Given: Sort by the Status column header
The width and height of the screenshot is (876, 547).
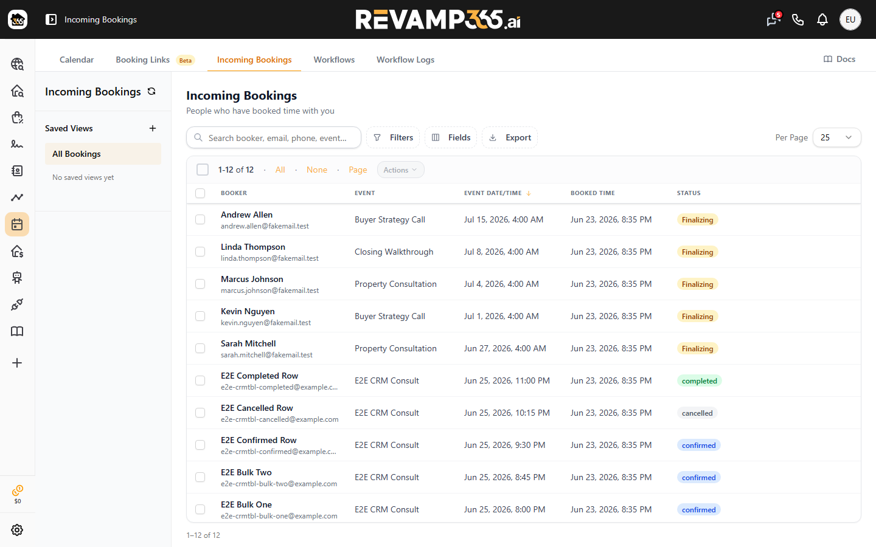Looking at the screenshot, I should [x=689, y=193].
